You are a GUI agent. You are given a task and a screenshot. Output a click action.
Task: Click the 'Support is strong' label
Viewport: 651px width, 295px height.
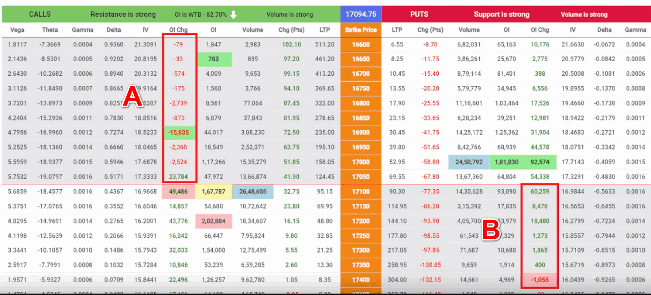pyautogui.click(x=501, y=14)
